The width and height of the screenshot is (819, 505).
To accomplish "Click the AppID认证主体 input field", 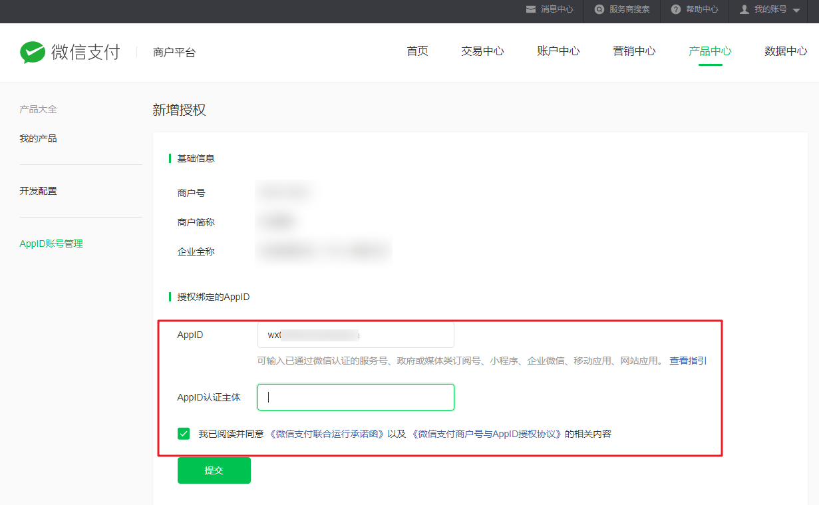I will coord(356,397).
